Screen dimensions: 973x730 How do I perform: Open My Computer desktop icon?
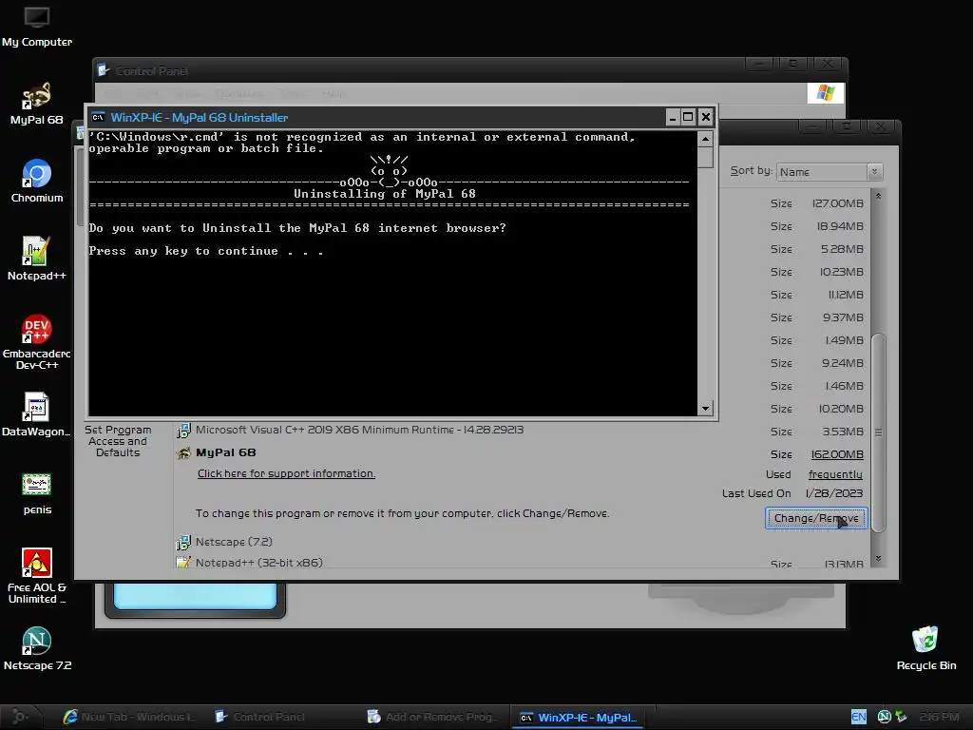point(37,27)
